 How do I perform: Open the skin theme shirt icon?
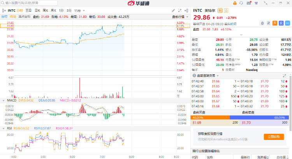[x=256, y=3]
